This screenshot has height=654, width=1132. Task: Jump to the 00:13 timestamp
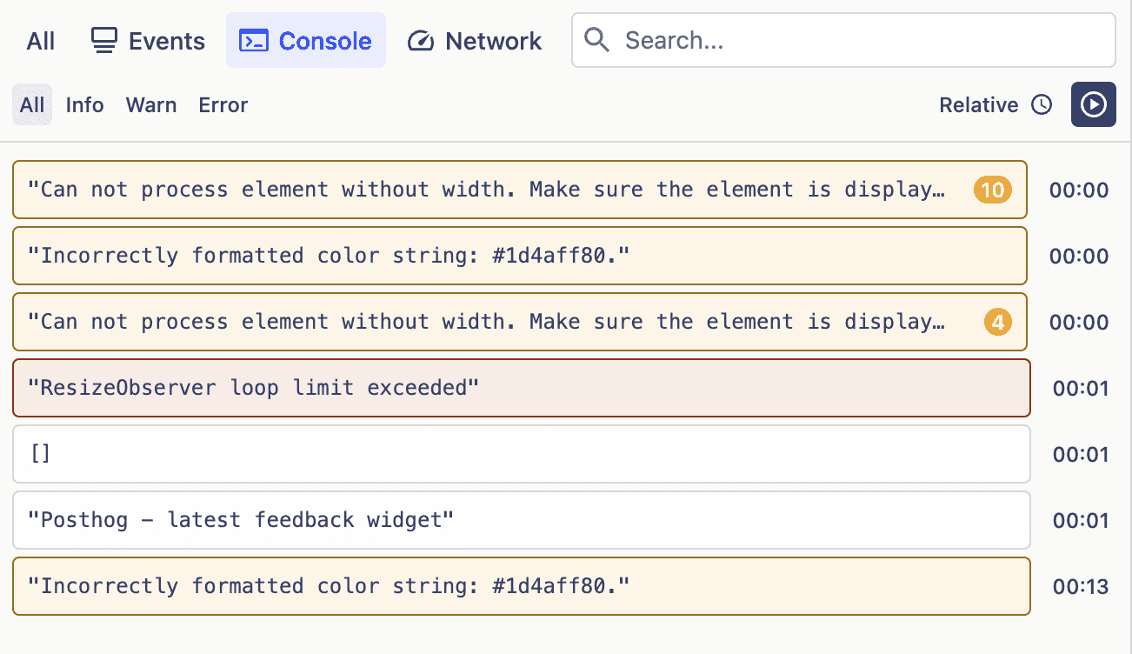(1080, 587)
